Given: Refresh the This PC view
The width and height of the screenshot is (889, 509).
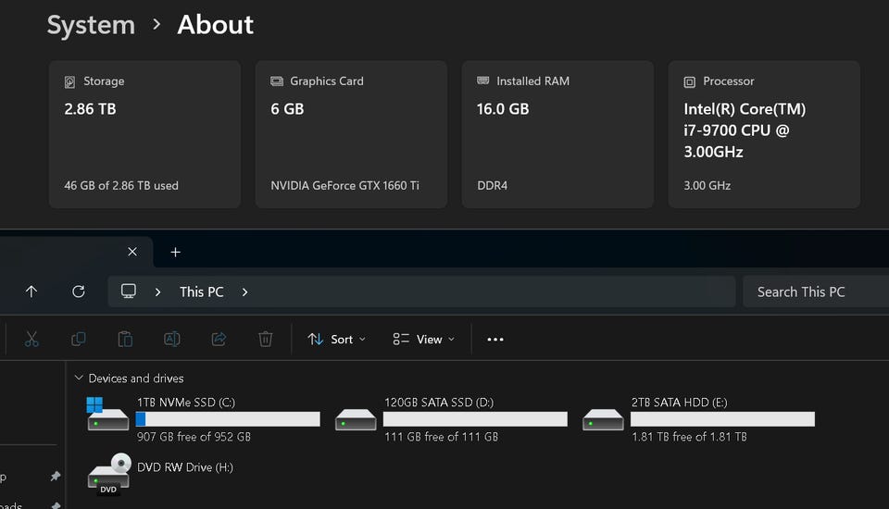Looking at the screenshot, I should tap(78, 292).
